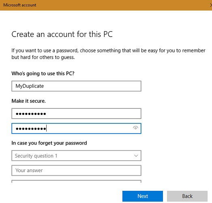Click the password advice paragraph text
Screen dimensions: 212x203
point(108,54)
